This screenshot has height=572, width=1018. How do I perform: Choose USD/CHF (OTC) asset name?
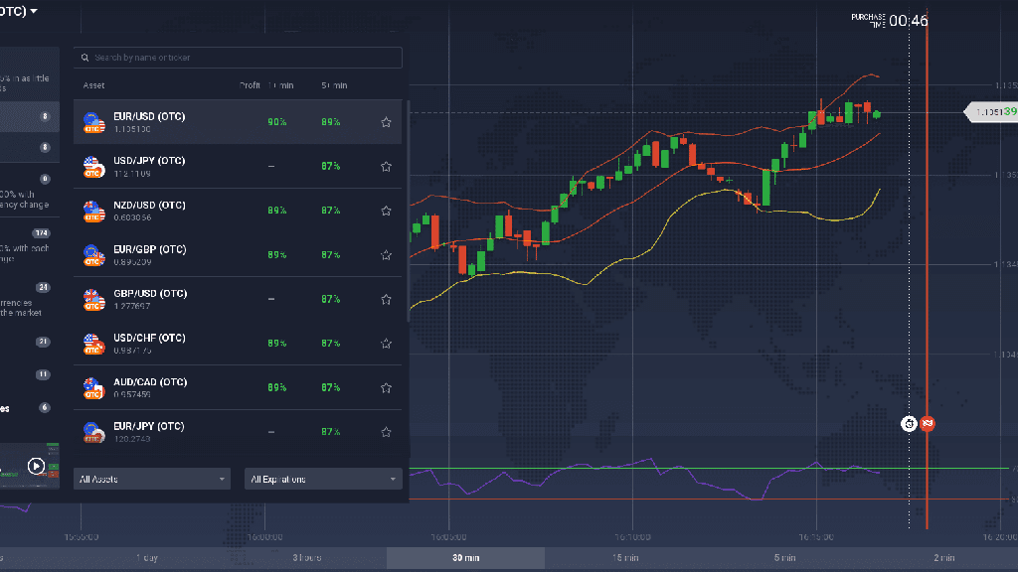(x=149, y=338)
